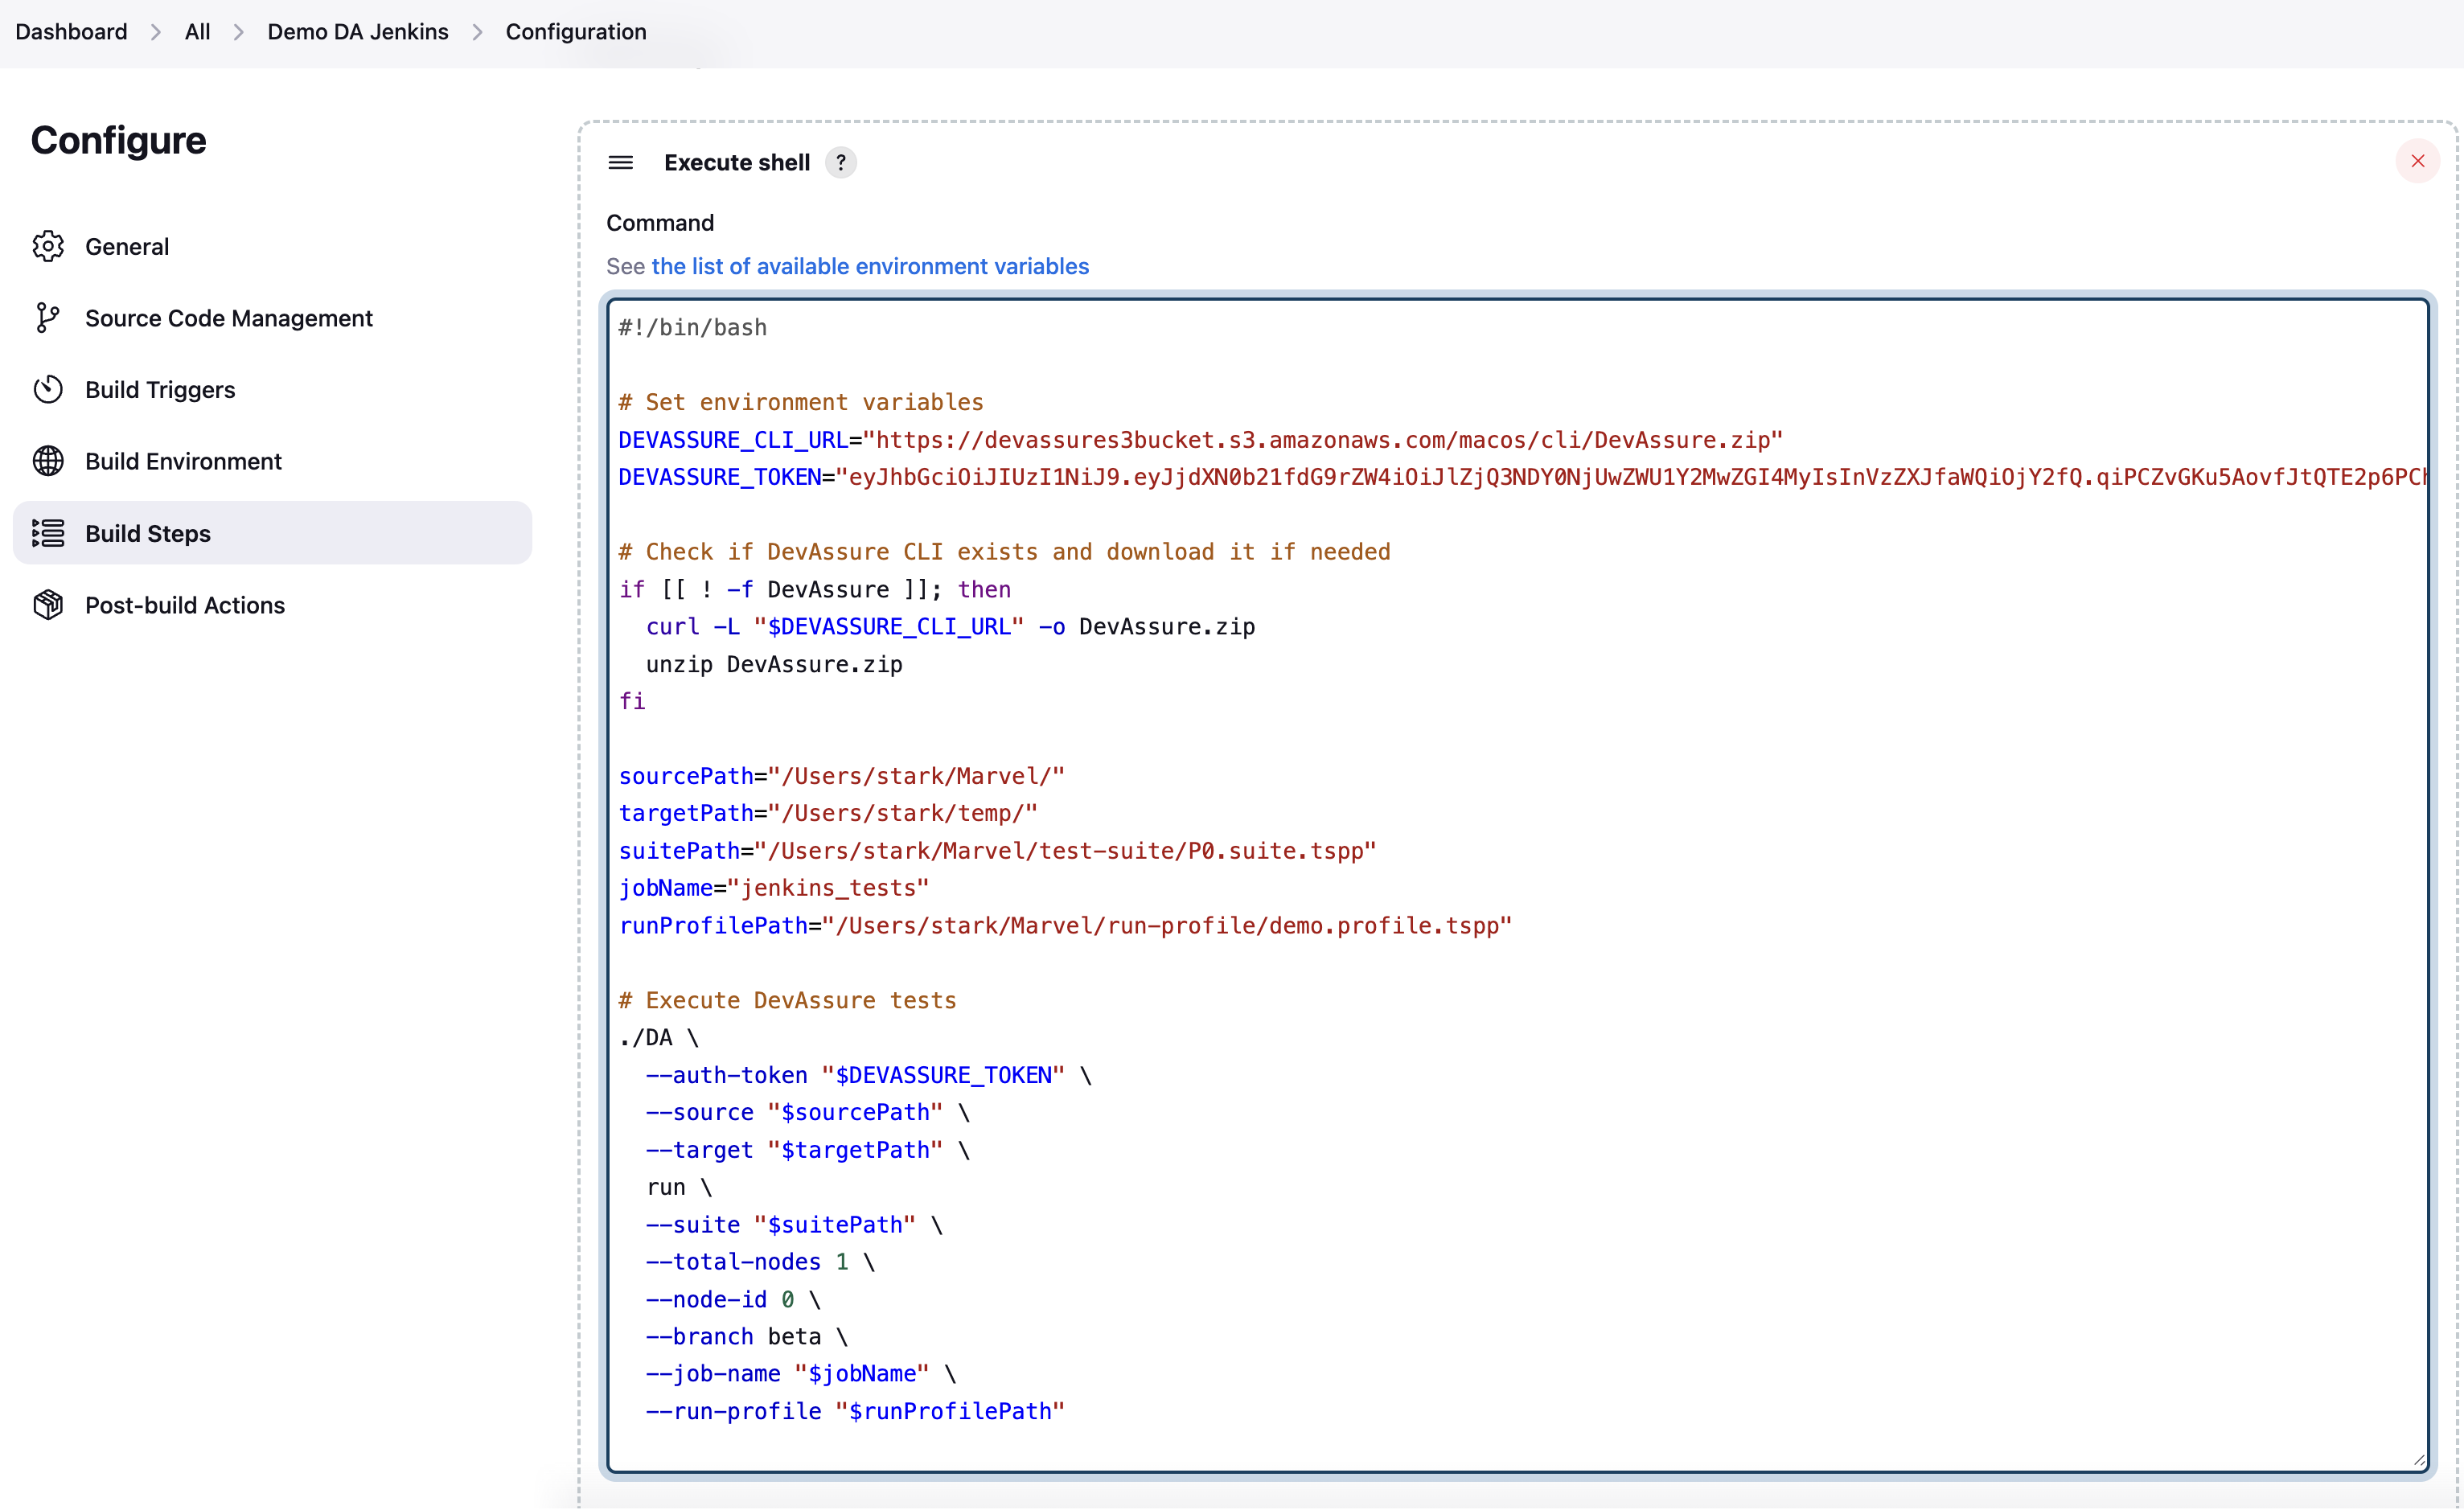This screenshot has height=1510, width=2464.
Task: Click the Build Triggers clock icon
Action: tap(48, 389)
